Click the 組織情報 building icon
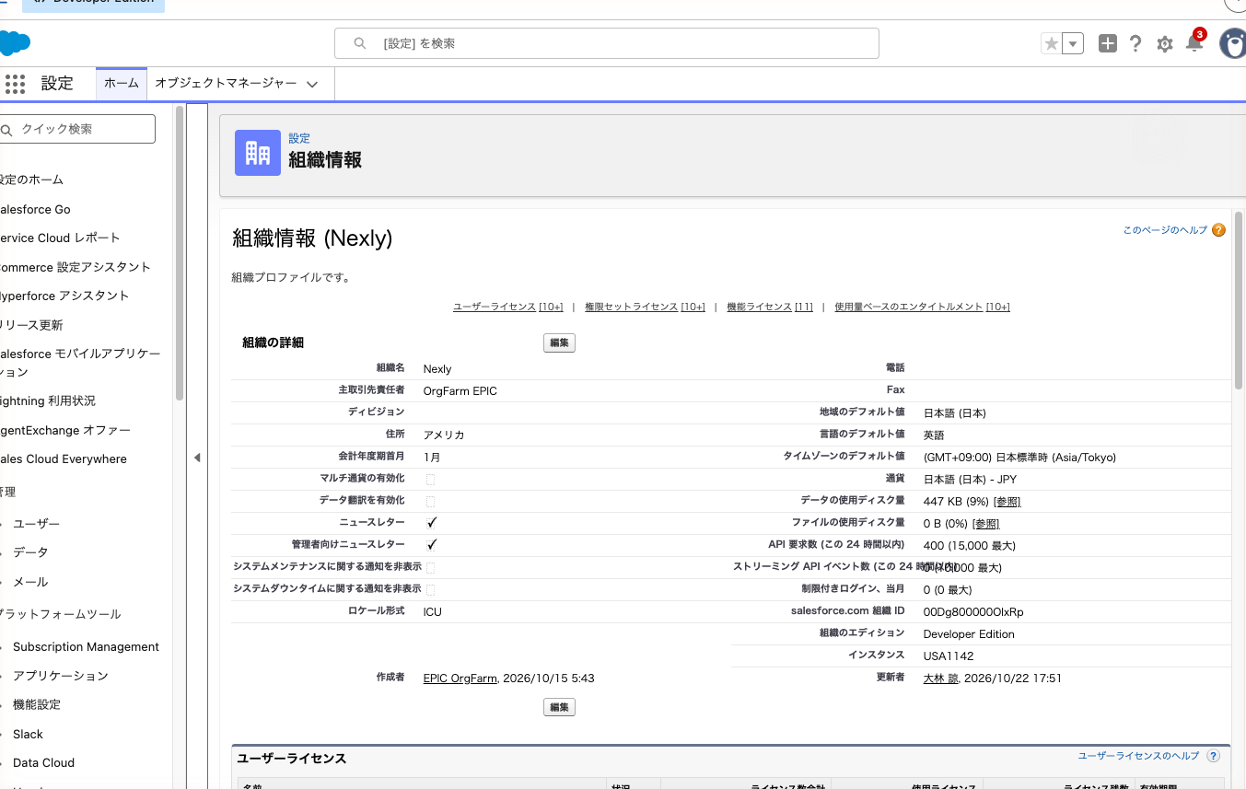 (258, 152)
